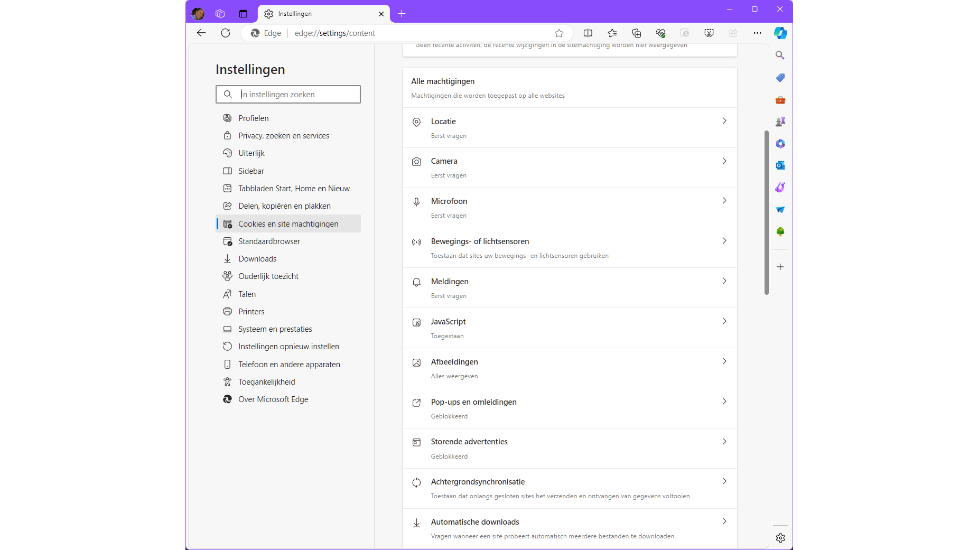
Task: Close the Instellingen tab
Action: (381, 14)
